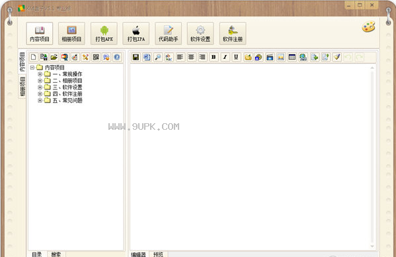Click the 打包APK Android packaging button
Screen dimensions: 396x257
[104, 33]
